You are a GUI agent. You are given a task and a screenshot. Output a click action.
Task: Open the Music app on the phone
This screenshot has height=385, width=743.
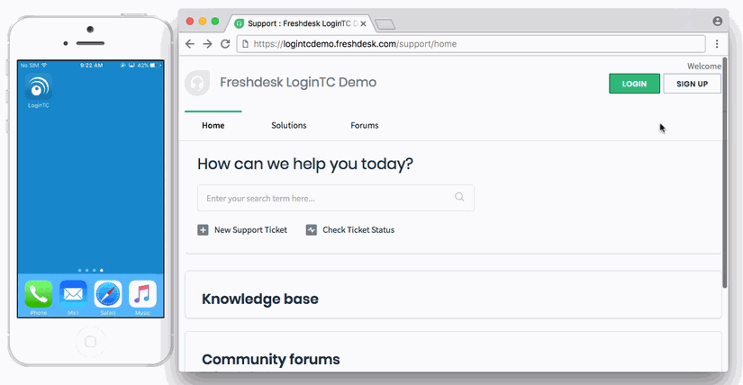pyautogui.click(x=142, y=294)
